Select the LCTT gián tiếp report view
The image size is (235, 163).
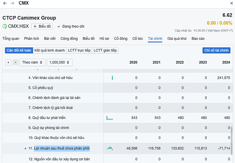pyautogui.click(x=105, y=50)
